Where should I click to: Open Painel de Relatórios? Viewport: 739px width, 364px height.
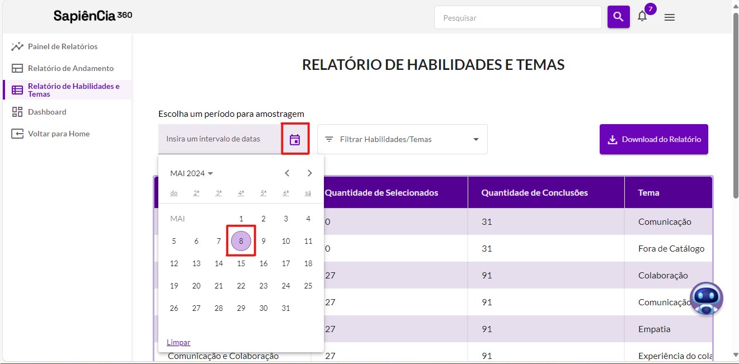[63, 46]
